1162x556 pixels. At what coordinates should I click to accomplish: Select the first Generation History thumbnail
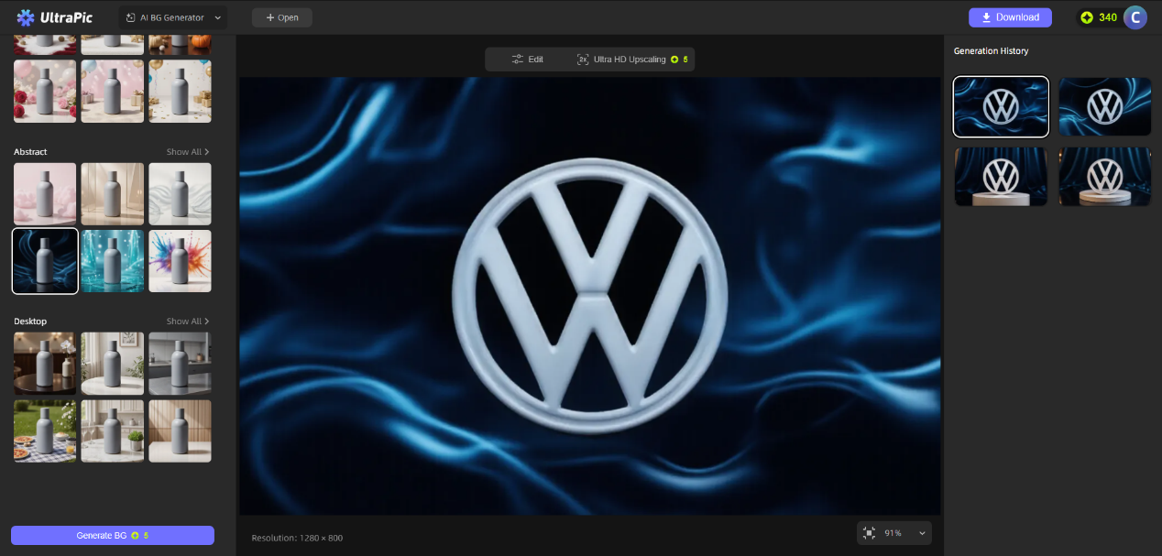pos(1001,106)
